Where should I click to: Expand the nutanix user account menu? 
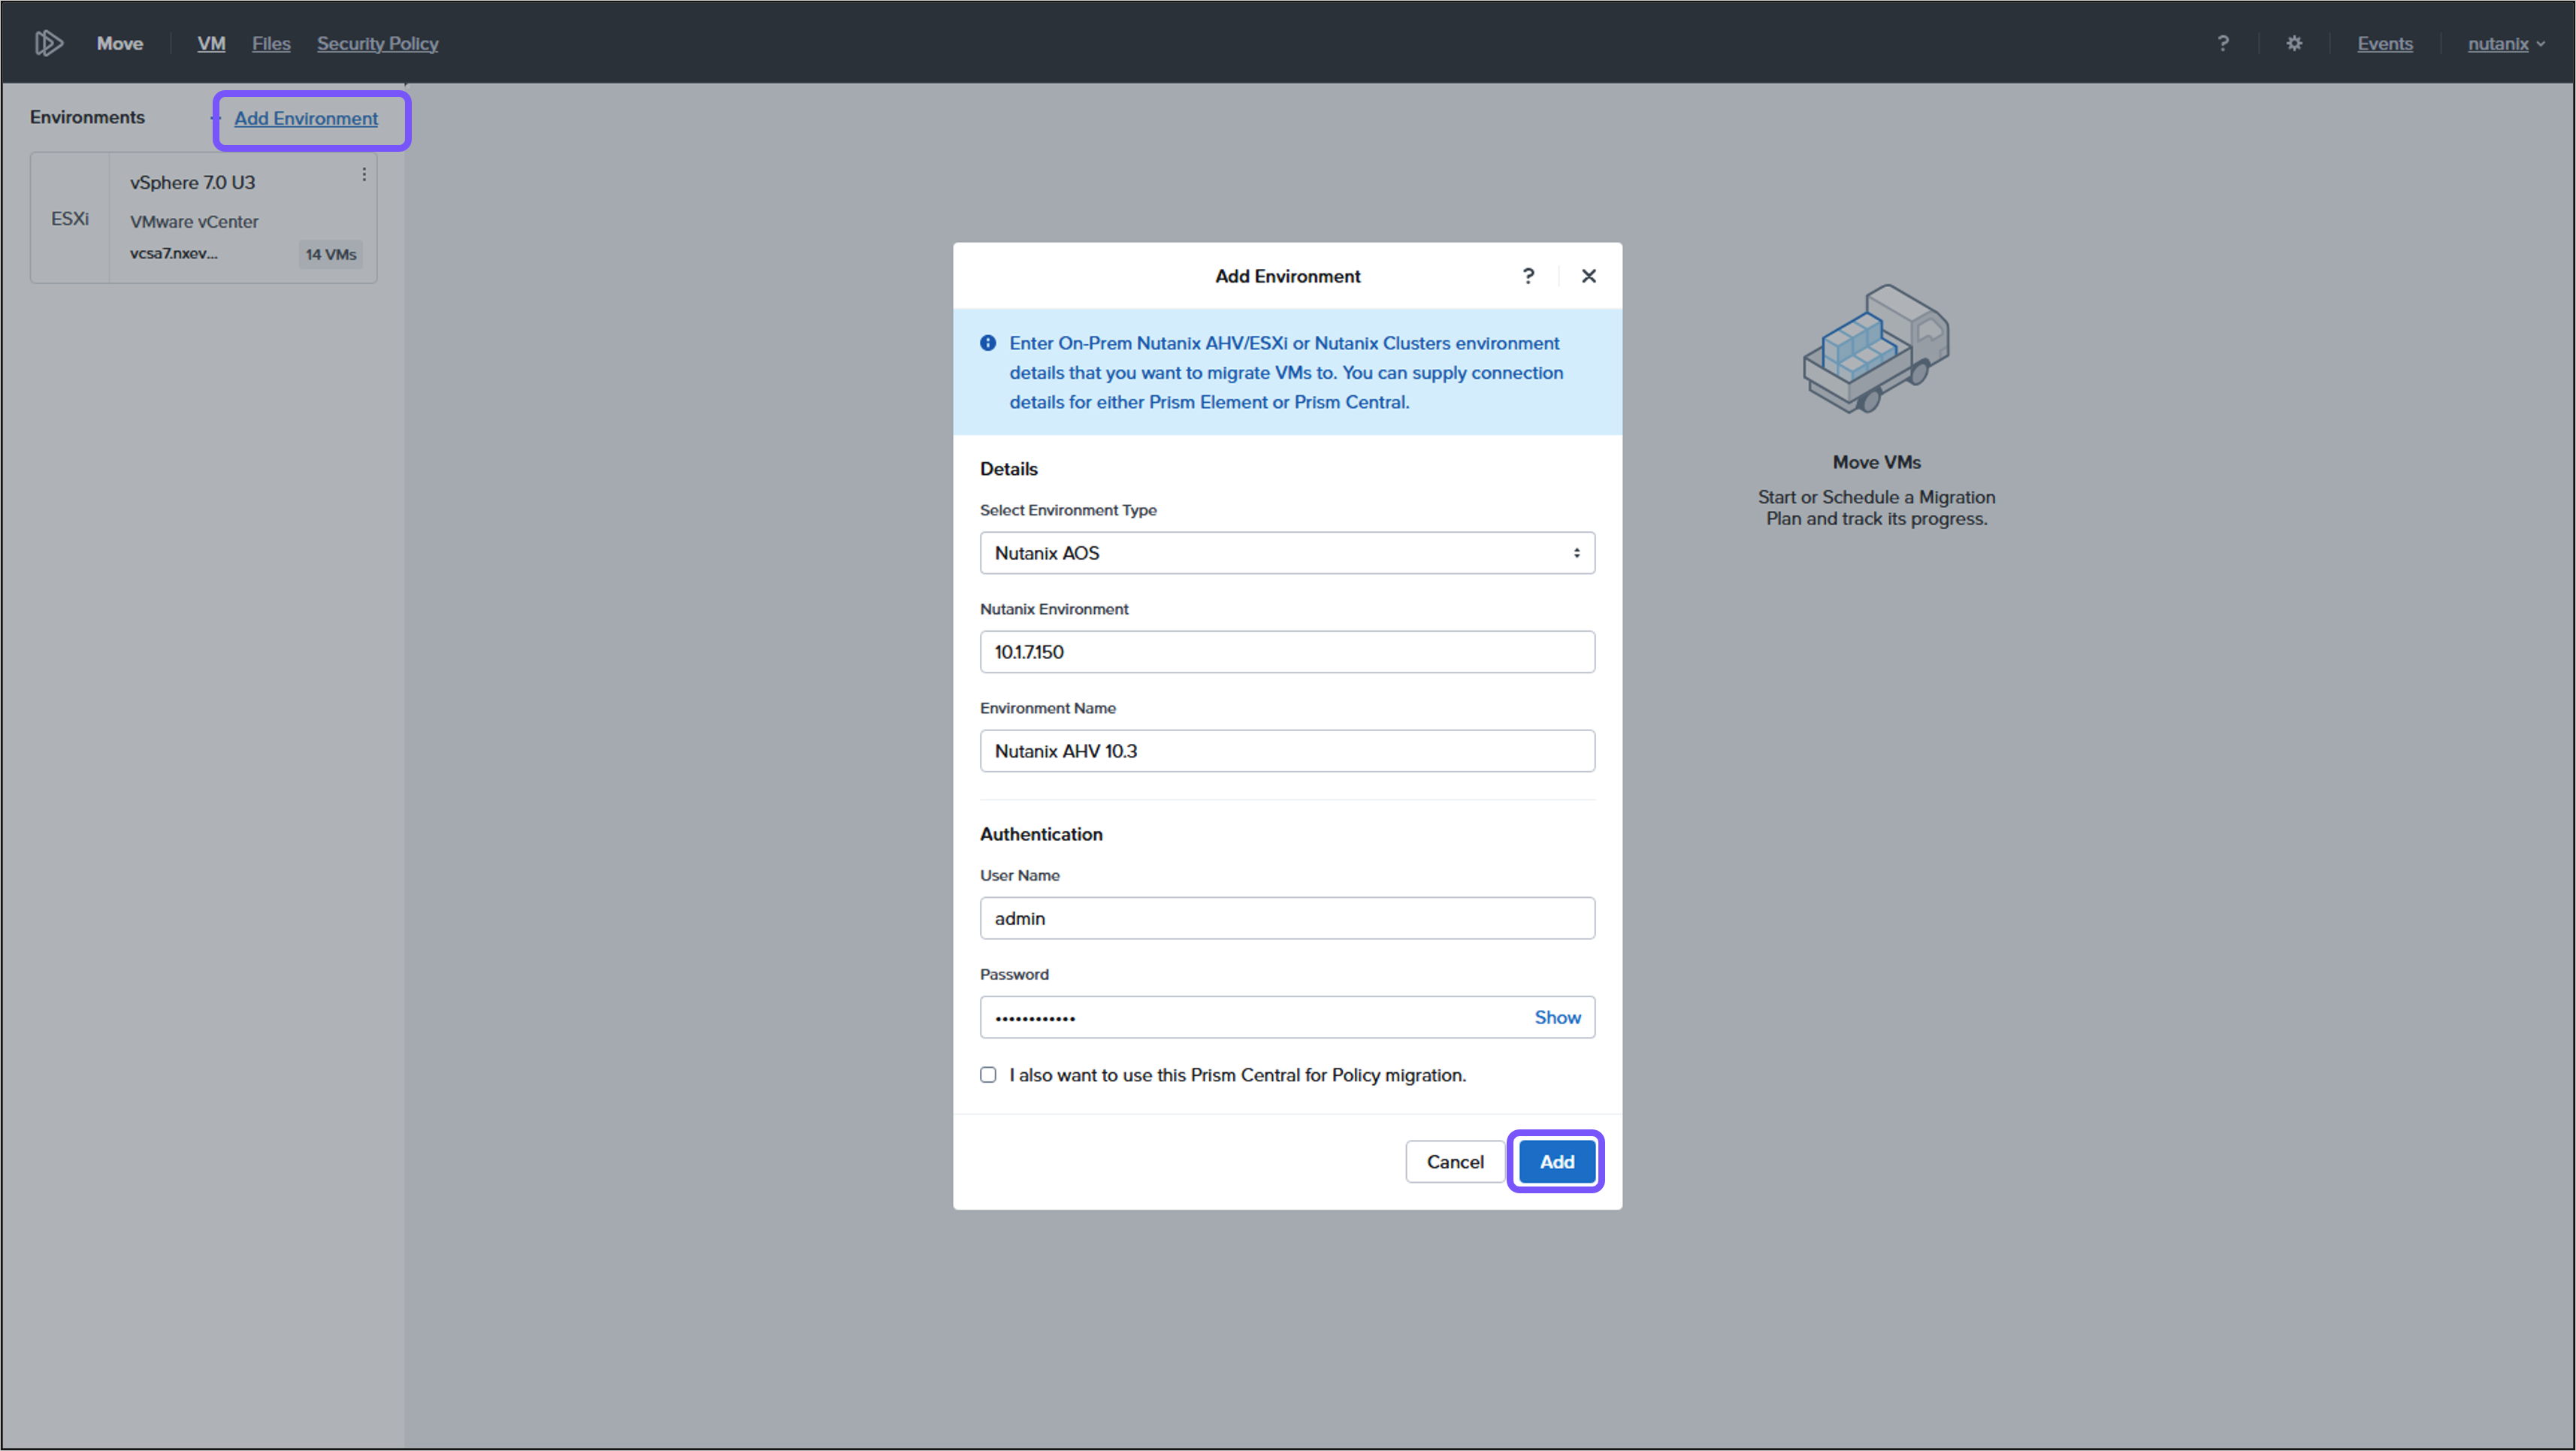tap(2505, 43)
